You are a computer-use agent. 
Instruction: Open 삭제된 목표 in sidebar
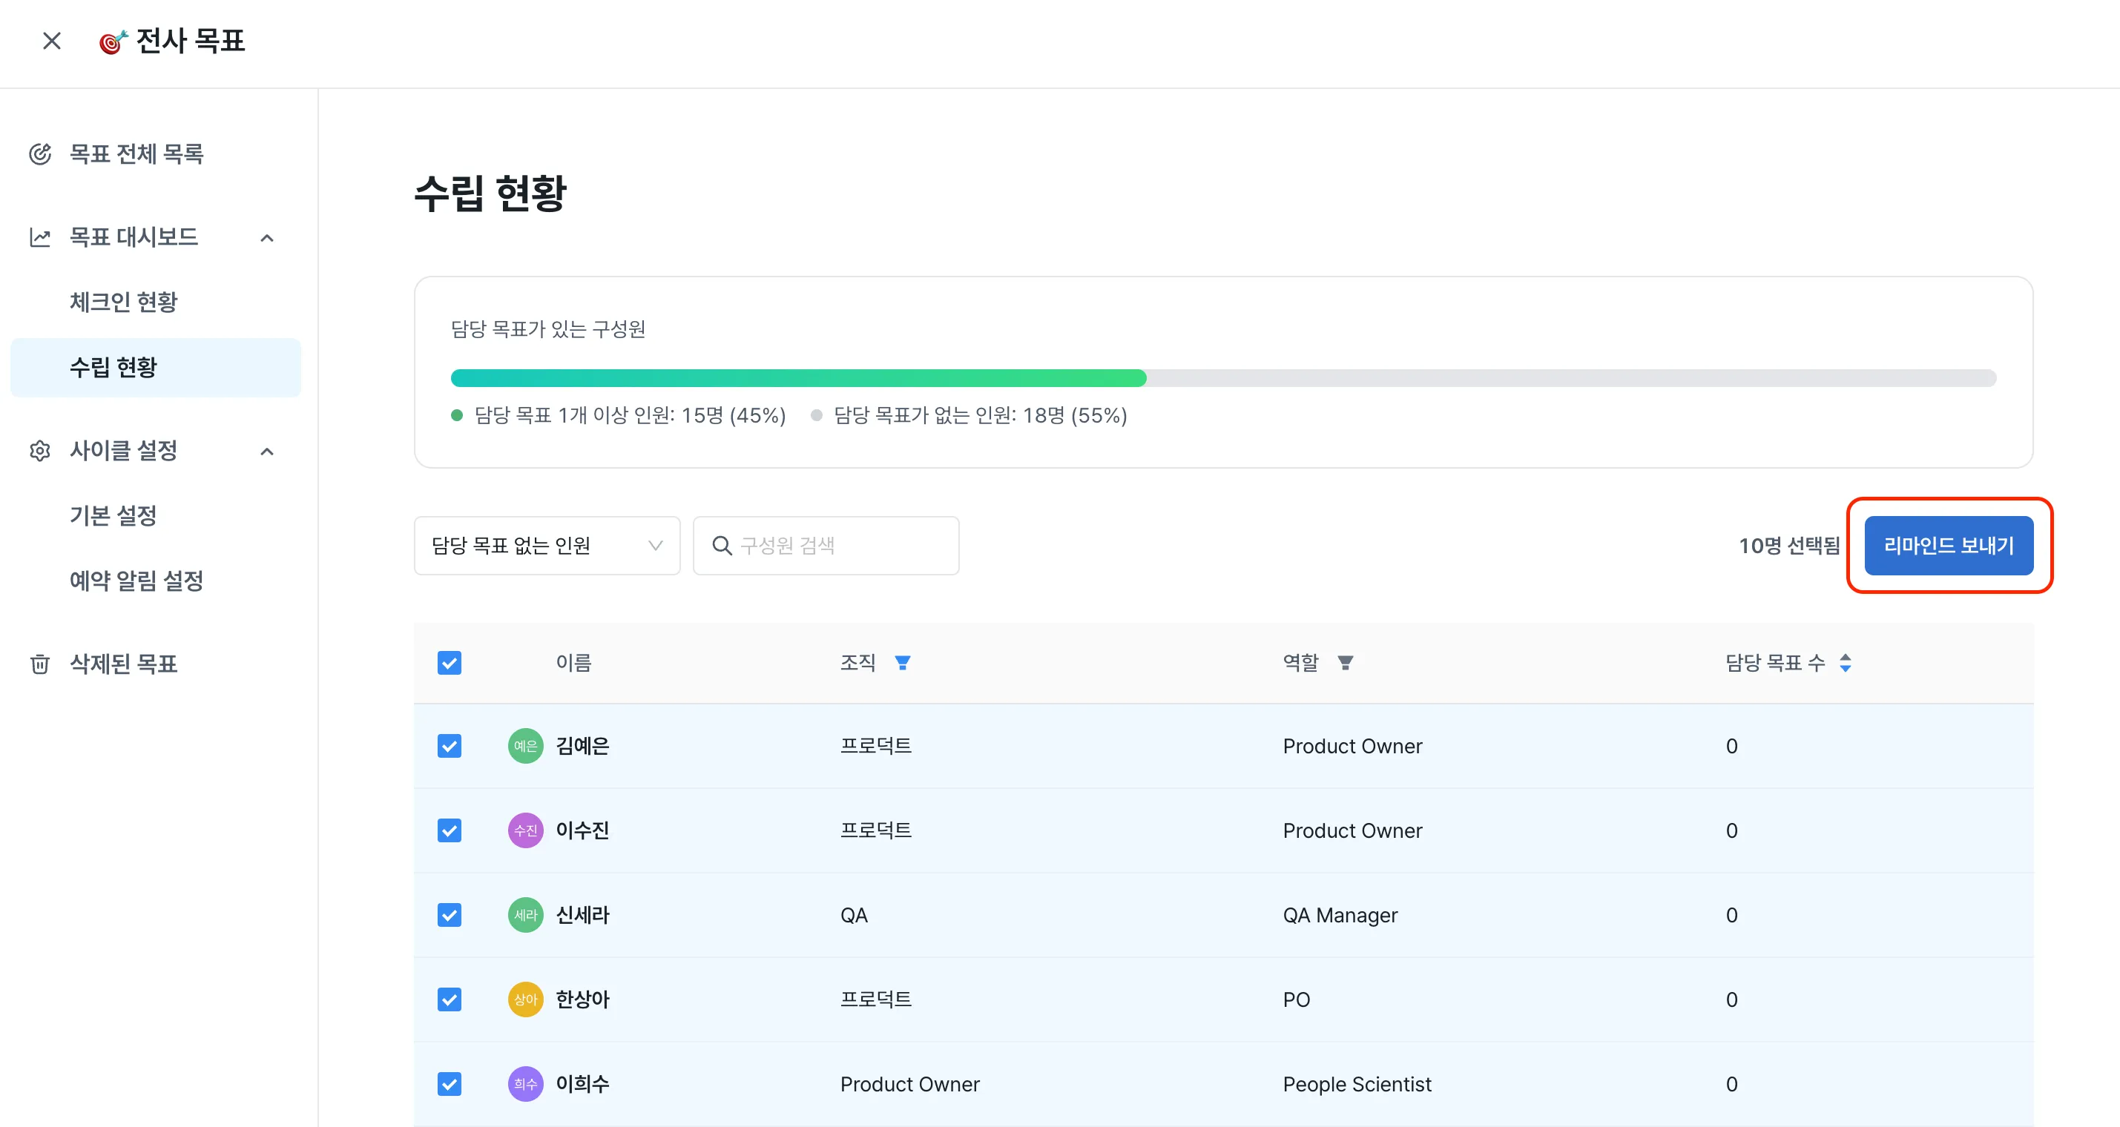coord(123,663)
